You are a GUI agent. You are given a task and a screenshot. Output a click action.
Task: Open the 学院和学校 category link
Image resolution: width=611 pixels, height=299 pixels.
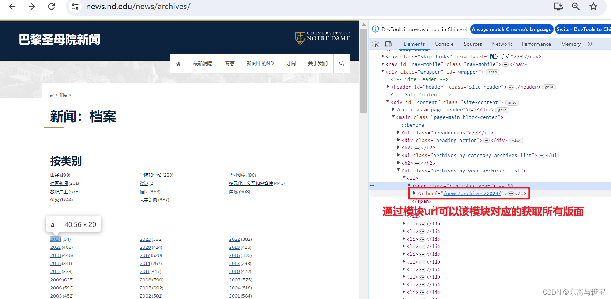tap(151, 175)
